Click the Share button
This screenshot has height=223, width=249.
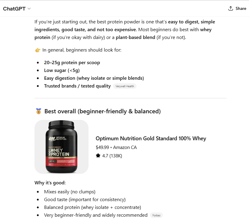tap(237, 8)
